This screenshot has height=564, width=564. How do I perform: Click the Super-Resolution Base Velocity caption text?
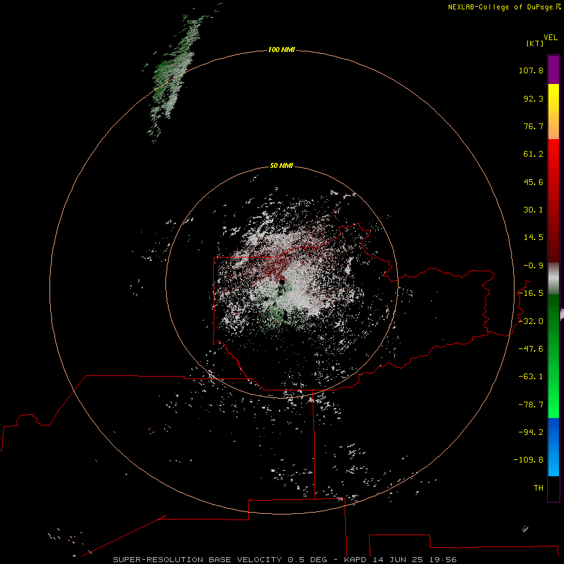pos(285,560)
